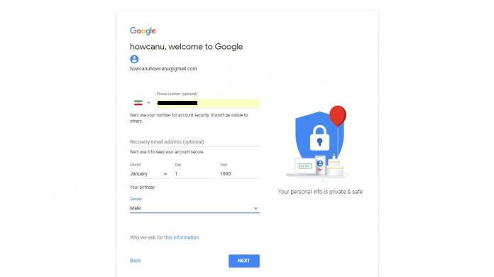The height and width of the screenshot is (277, 494).
Task: Click the Iran flag country icon
Action: point(138,103)
